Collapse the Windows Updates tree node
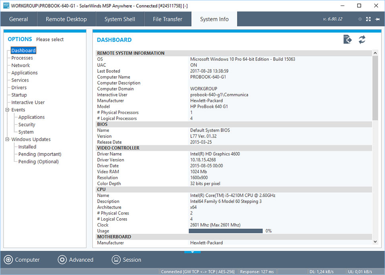Image resolution: width=385 pixels, height=275 pixels. (x=8, y=139)
